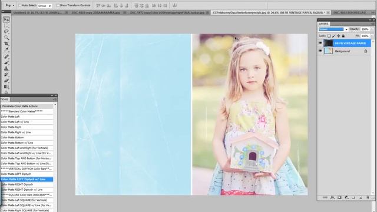Open the Layers panel options menu
377x212 pixels.
(x=372, y=24)
